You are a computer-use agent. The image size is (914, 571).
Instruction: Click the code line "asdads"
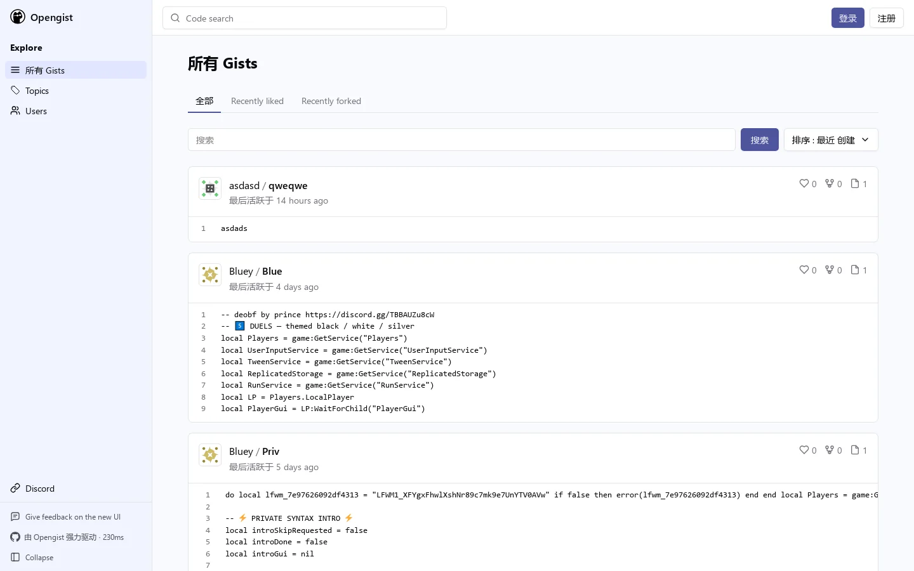(x=234, y=228)
